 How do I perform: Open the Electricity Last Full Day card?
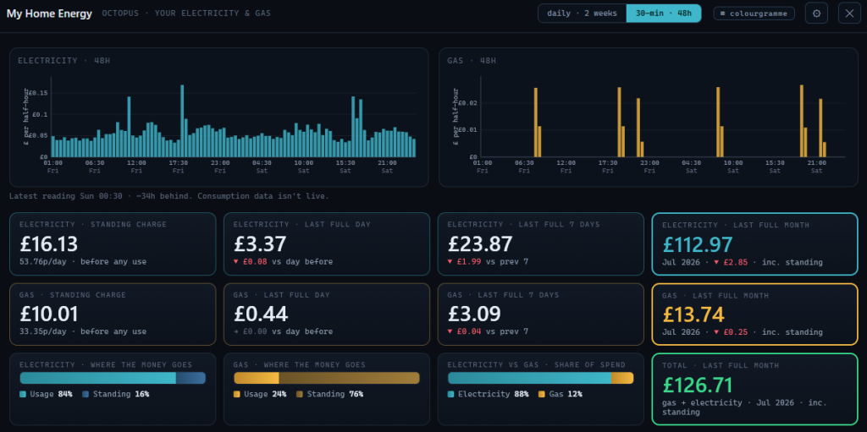pos(327,243)
